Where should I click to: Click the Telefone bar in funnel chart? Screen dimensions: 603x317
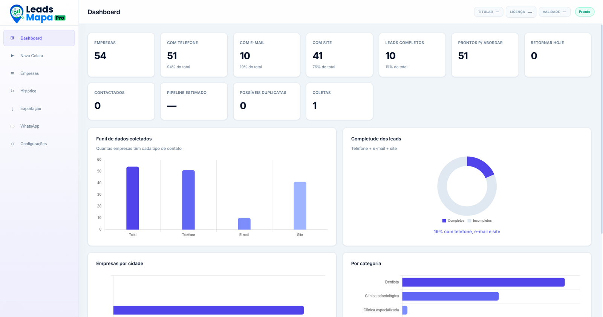pyautogui.click(x=188, y=200)
